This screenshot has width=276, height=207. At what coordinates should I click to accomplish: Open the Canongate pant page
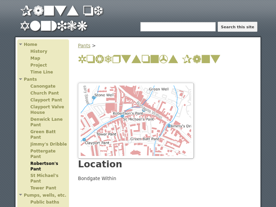43,86
